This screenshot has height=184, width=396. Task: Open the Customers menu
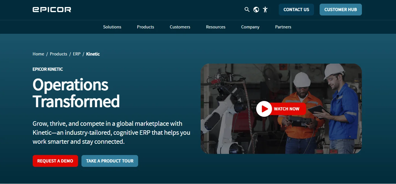pos(180,27)
